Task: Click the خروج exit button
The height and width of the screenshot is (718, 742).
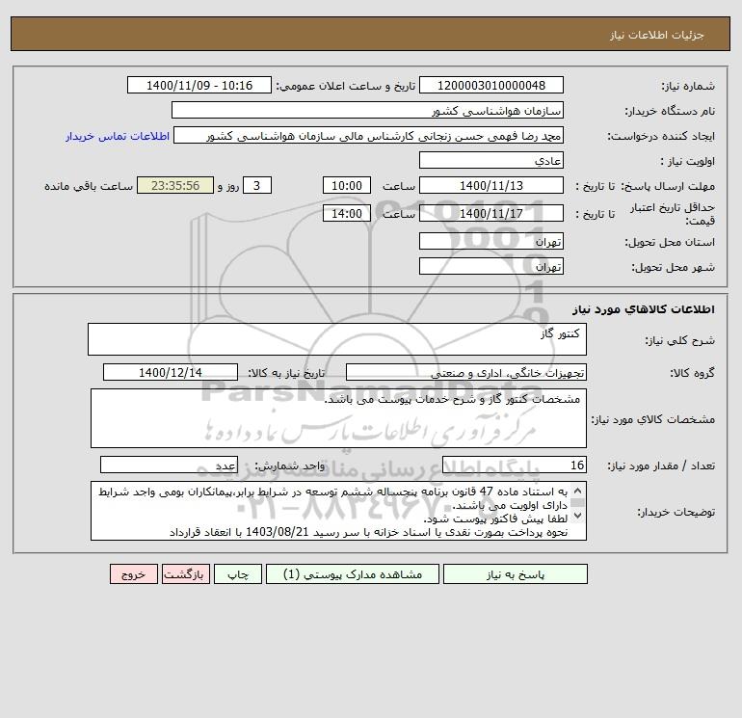Action: pyautogui.click(x=133, y=574)
